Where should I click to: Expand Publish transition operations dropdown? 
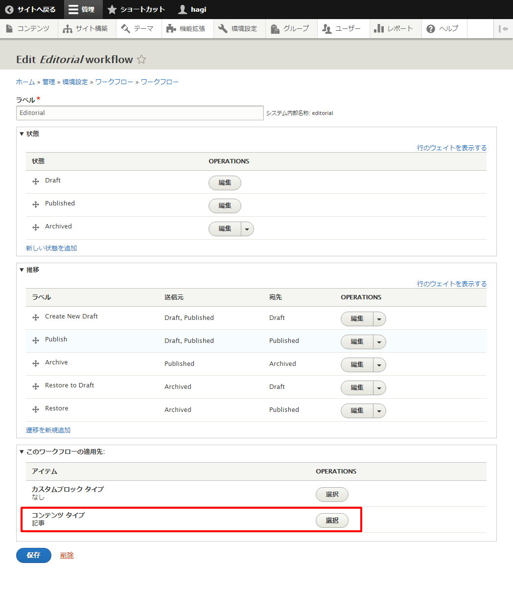click(x=379, y=342)
